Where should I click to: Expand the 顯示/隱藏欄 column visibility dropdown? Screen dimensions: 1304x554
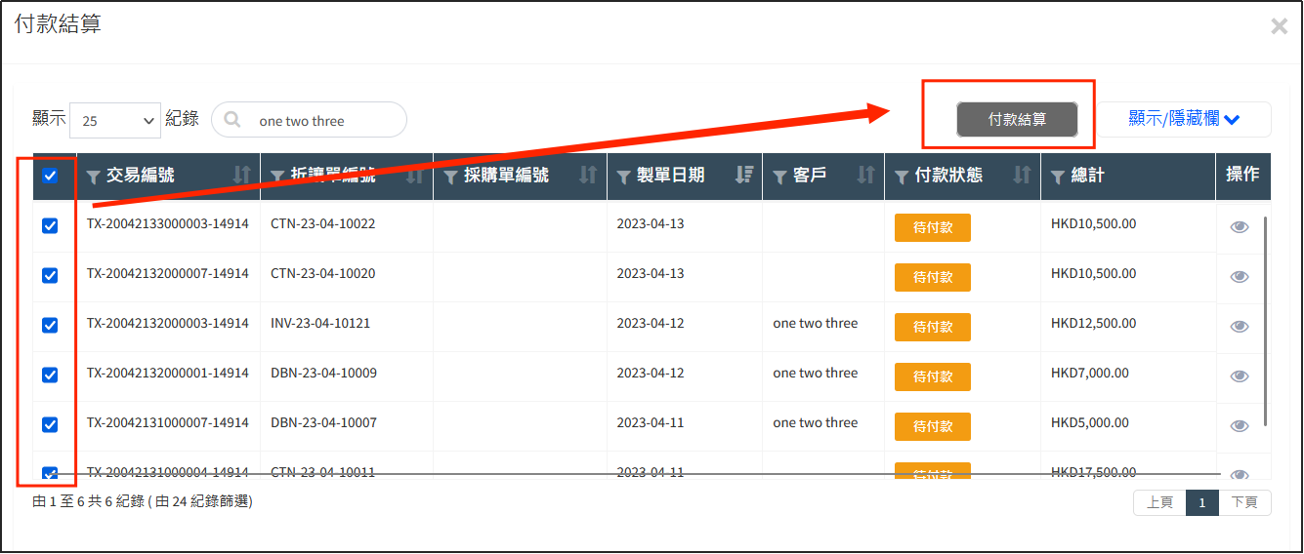click(x=1183, y=119)
